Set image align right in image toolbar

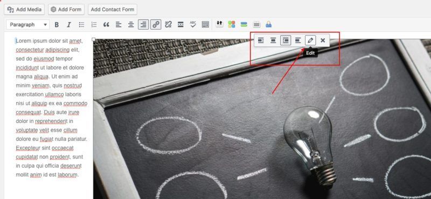pyautogui.click(x=286, y=40)
